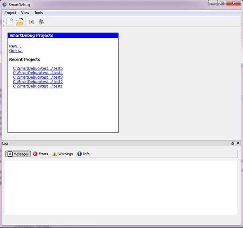Open recent project test1

click(x=38, y=86)
